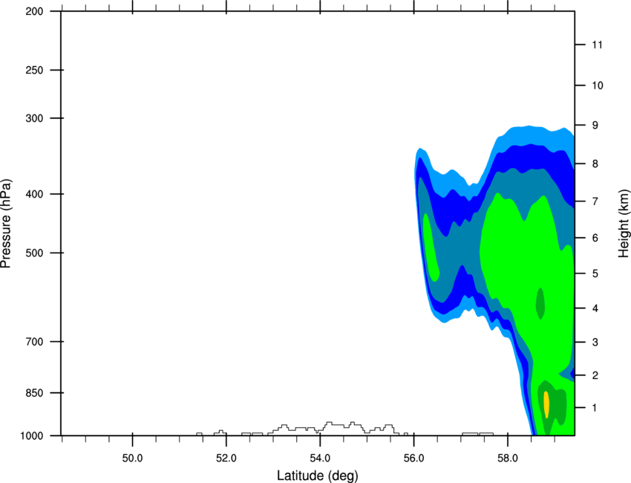The width and height of the screenshot is (631, 483).
Task: Click the 850 pressure tick label
Action: [34, 393]
